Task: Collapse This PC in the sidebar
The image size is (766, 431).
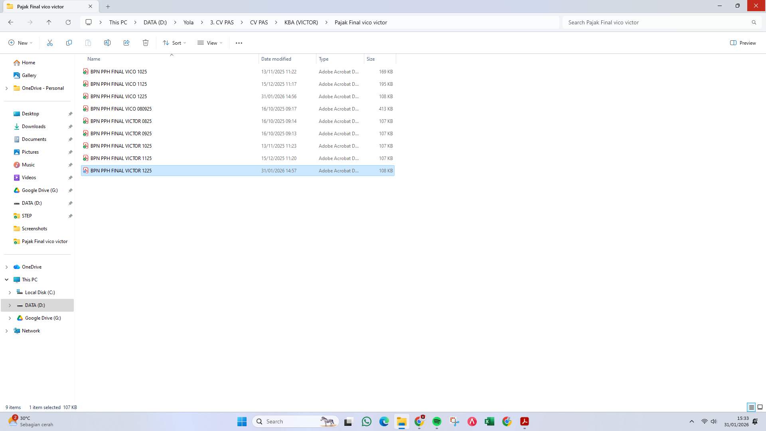Action: [x=6, y=279]
